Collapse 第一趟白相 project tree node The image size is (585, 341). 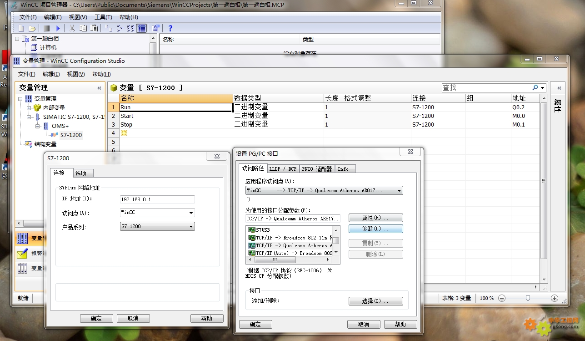point(17,39)
